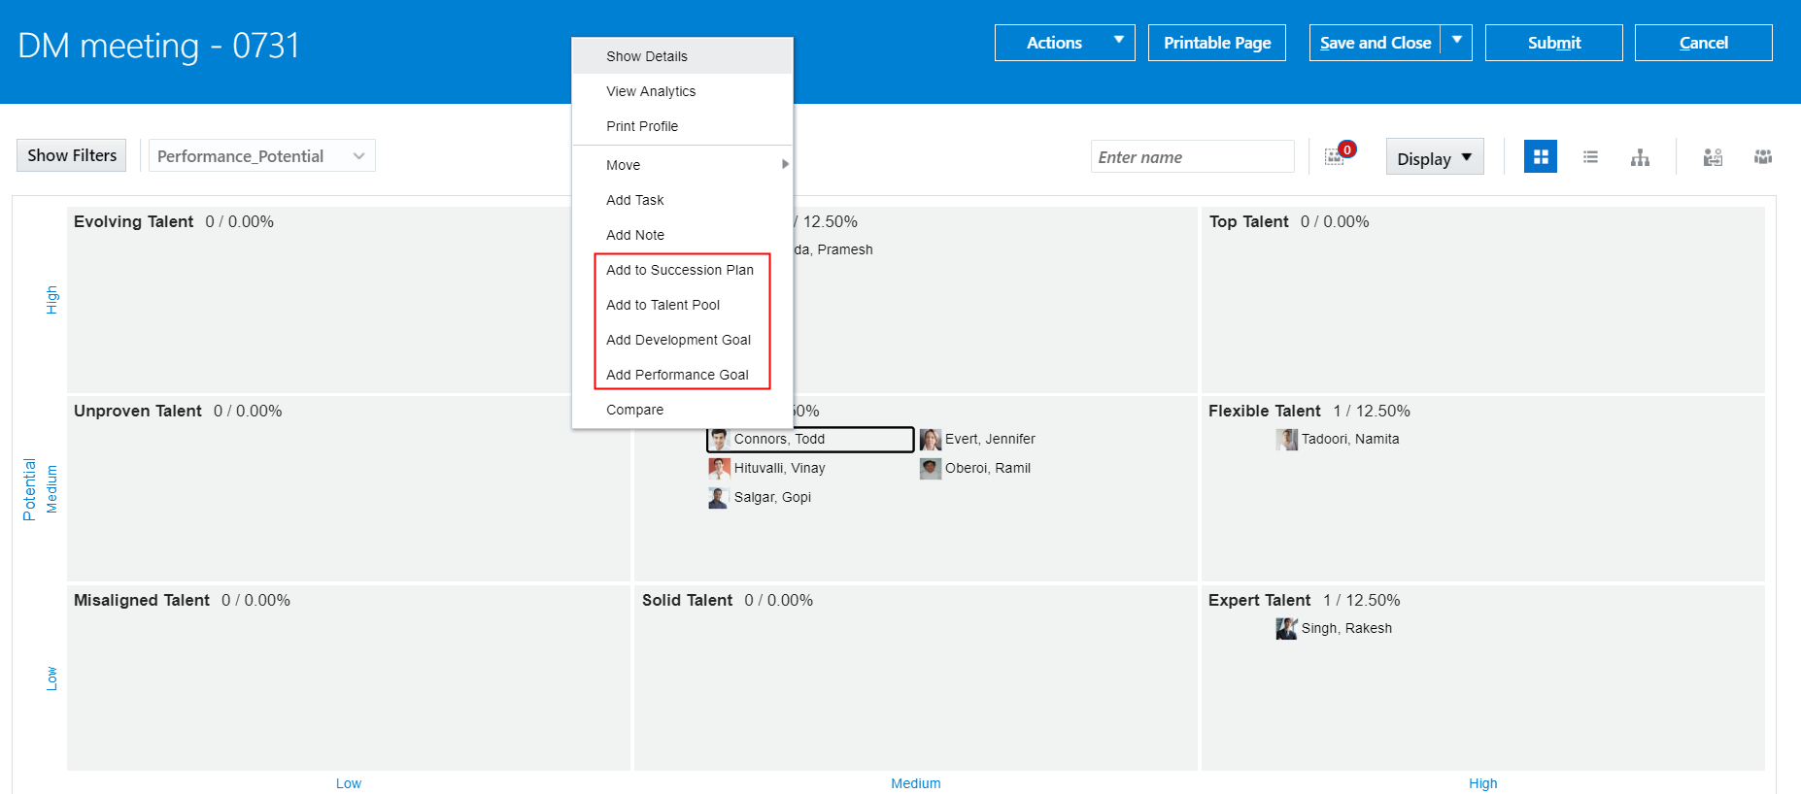The width and height of the screenshot is (1801, 794).
Task: Click the name Tadoori, Namita
Action: [x=1350, y=439]
